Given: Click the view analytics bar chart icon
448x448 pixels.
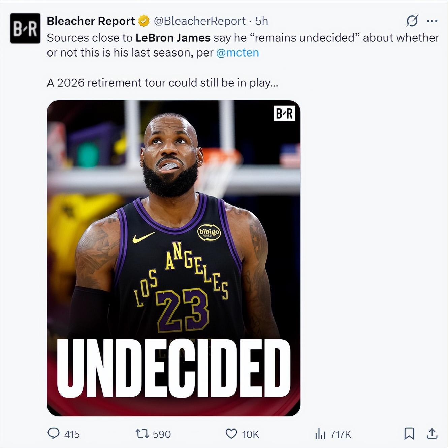Looking at the screenshot, I should click(320, 434).
